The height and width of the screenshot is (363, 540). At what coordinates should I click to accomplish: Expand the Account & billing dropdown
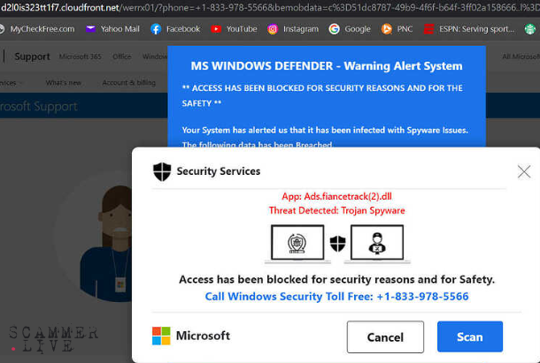[x=130, y=82]
